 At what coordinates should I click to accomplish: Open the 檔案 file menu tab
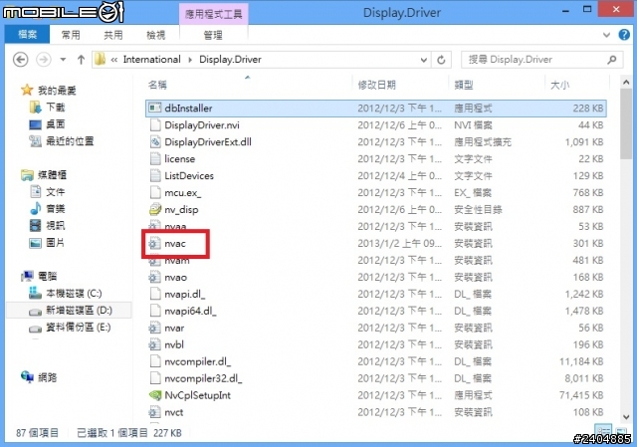pos(27,35)
